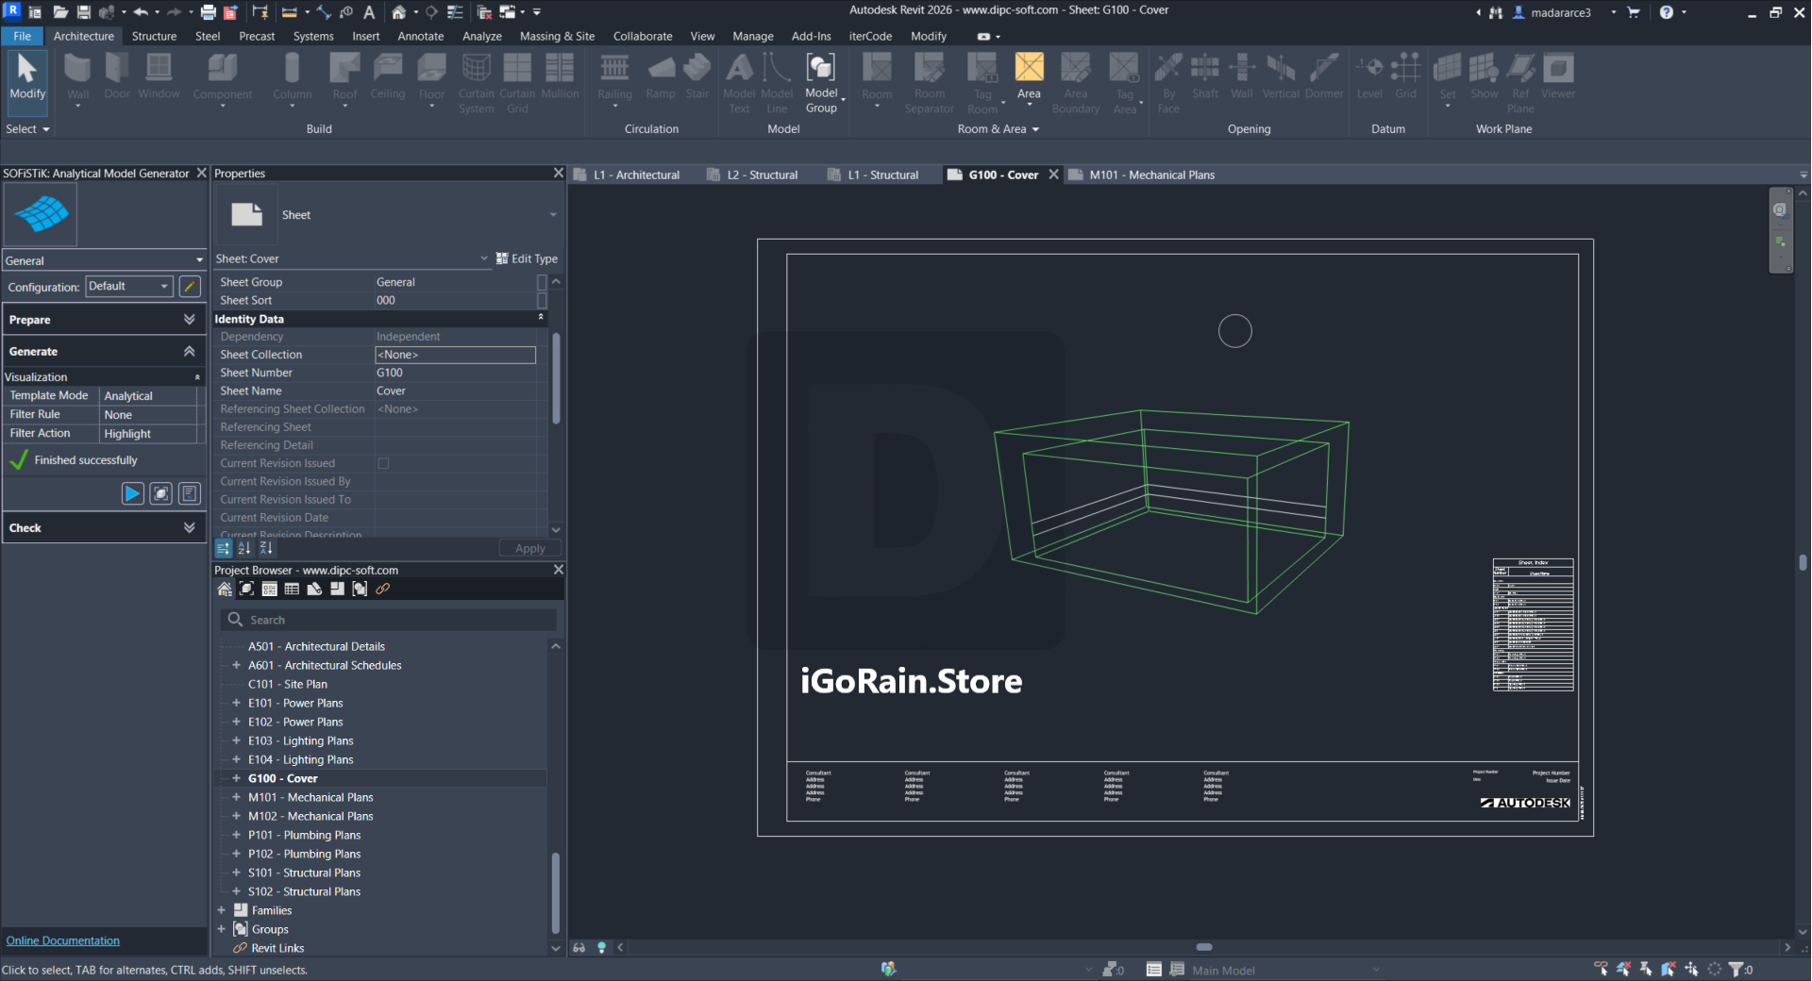
Task: Sort properties Z to A descending
Action: pos(266,548)
